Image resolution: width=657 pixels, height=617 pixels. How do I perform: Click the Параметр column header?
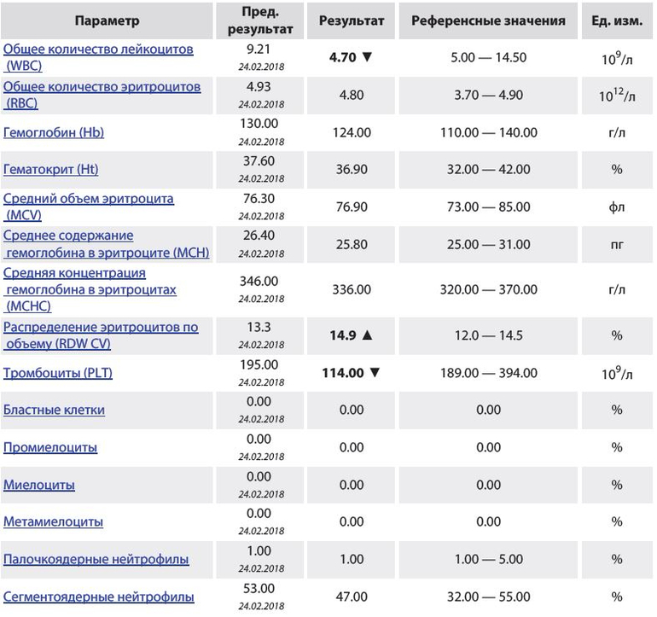tap(107, 20)
